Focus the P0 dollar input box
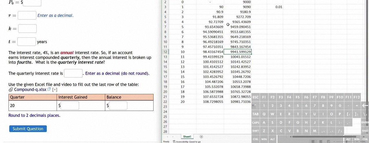This screenshot has width=369, height=143. [32, 3]
